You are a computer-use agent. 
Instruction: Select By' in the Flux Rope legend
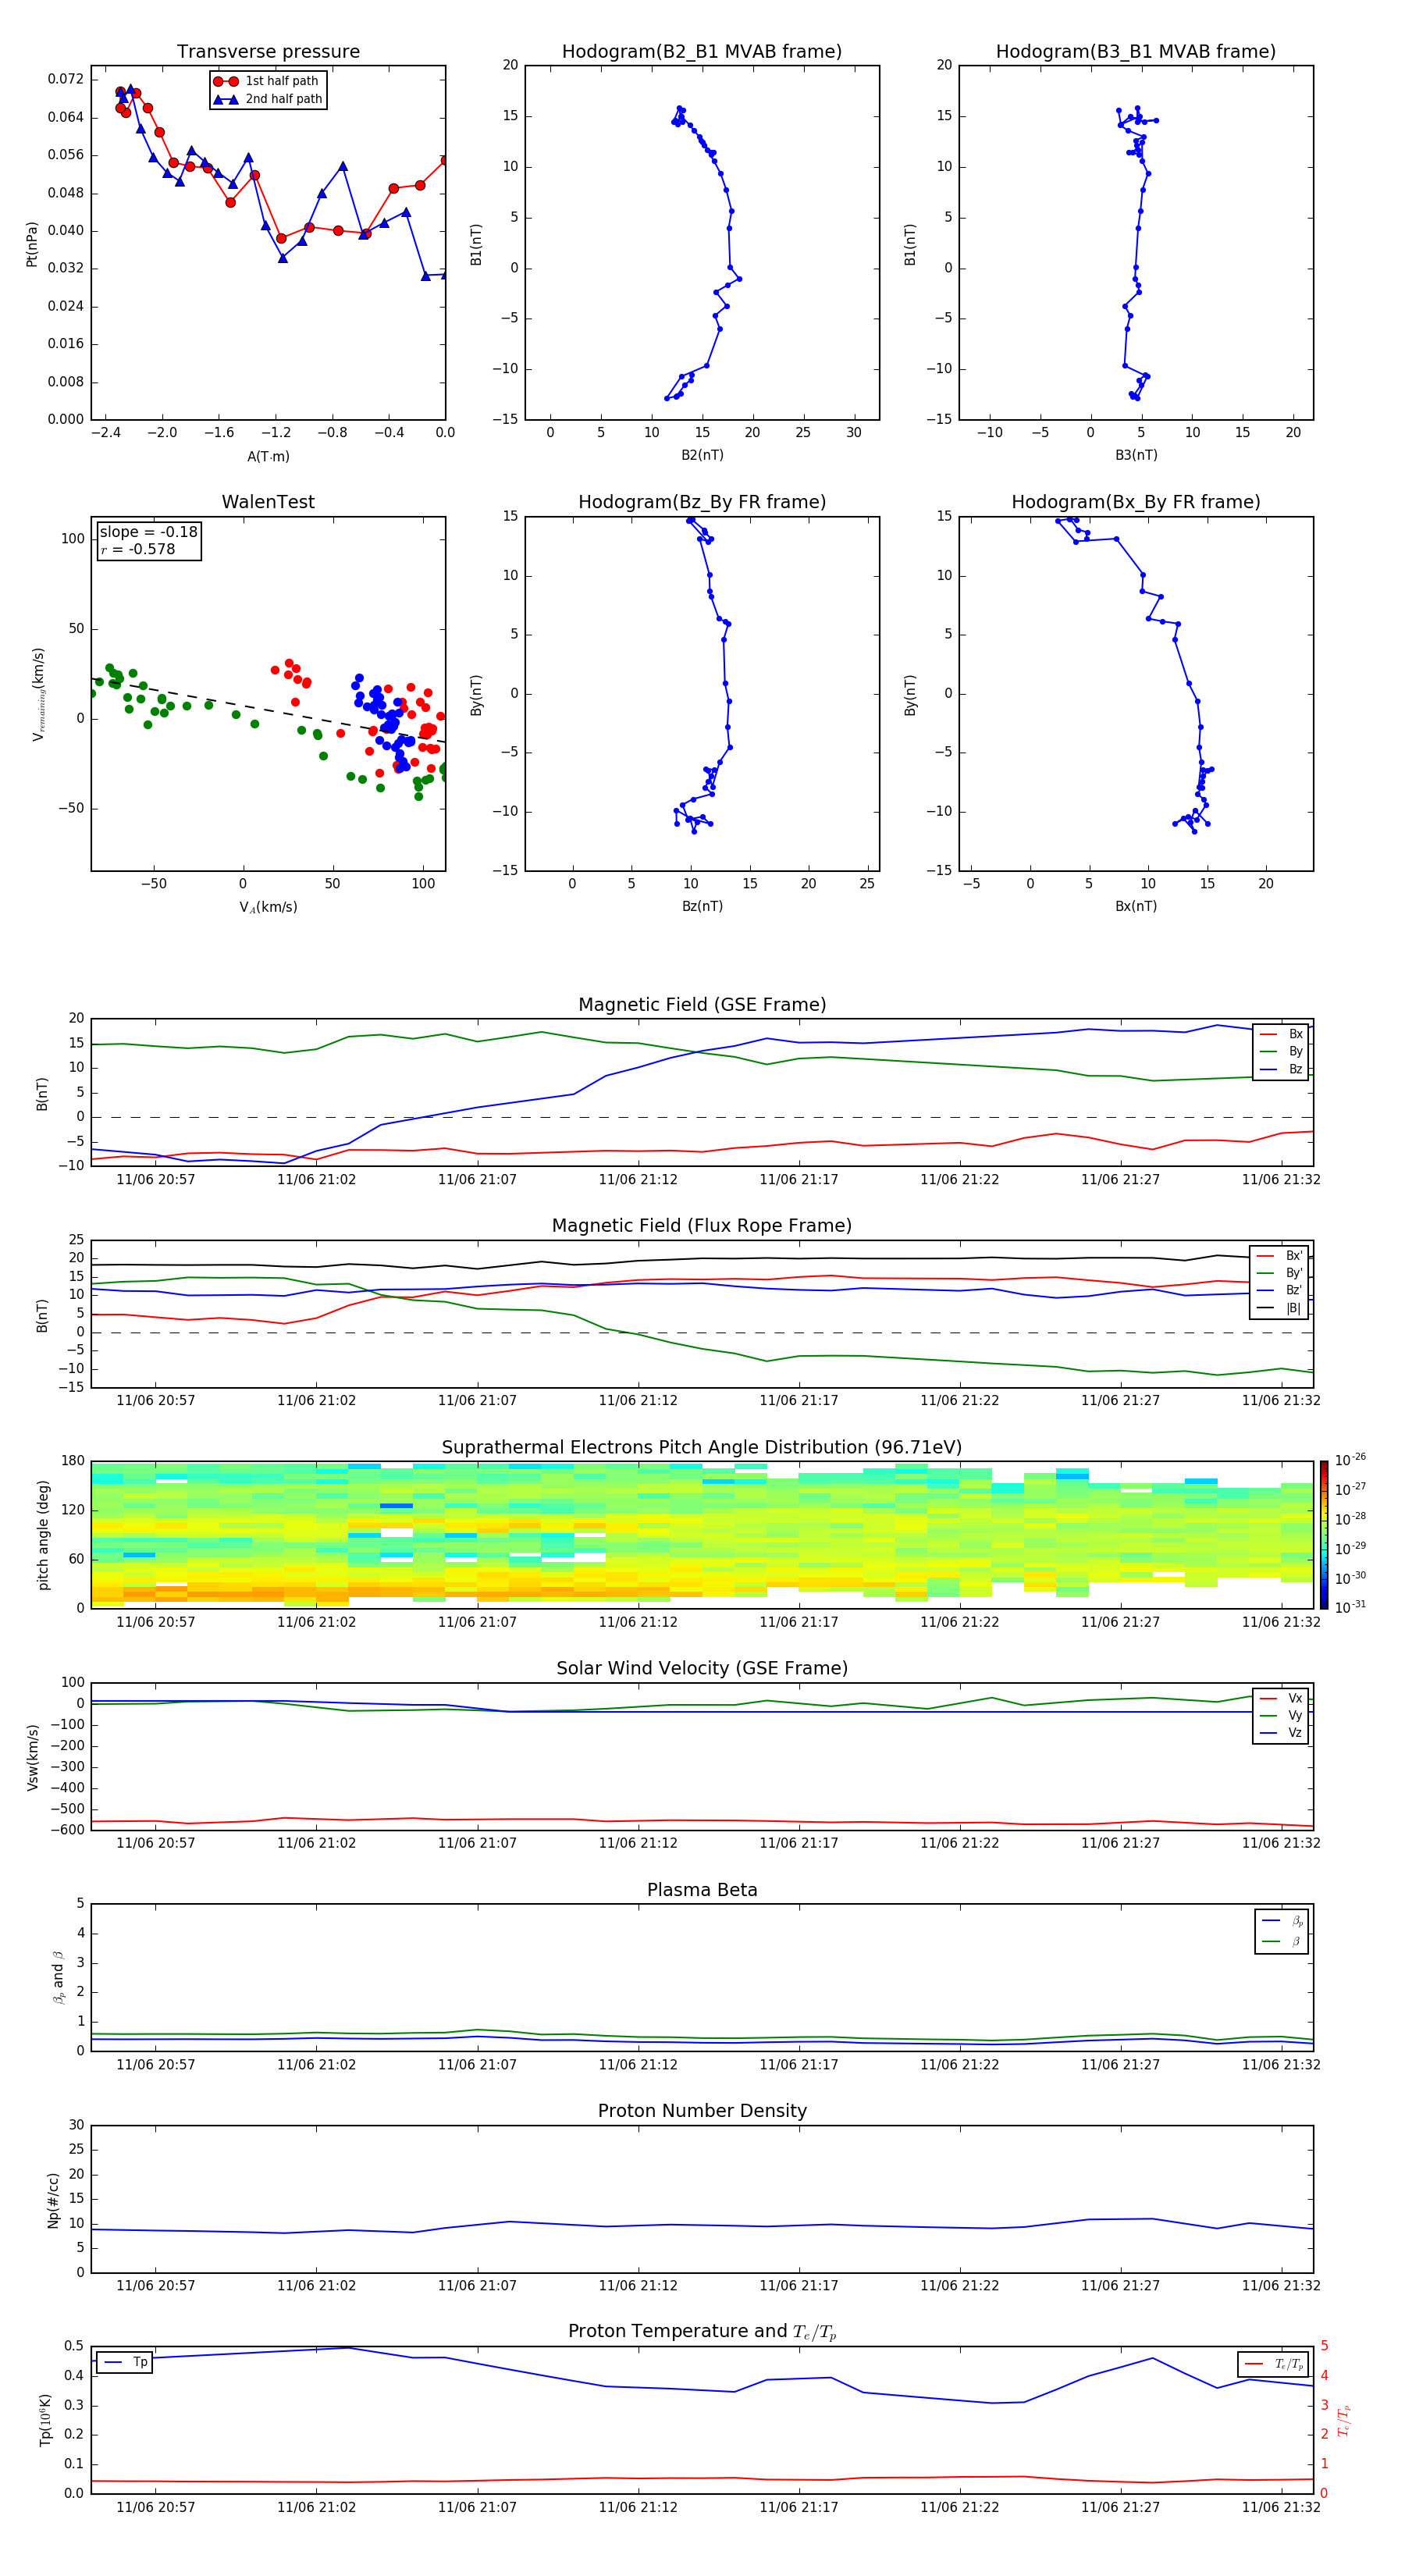pos(1280,1273)
